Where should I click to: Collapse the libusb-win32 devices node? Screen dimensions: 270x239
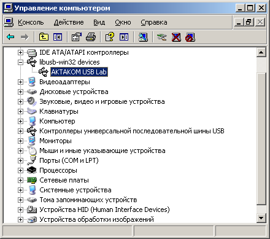pos(20,62)
